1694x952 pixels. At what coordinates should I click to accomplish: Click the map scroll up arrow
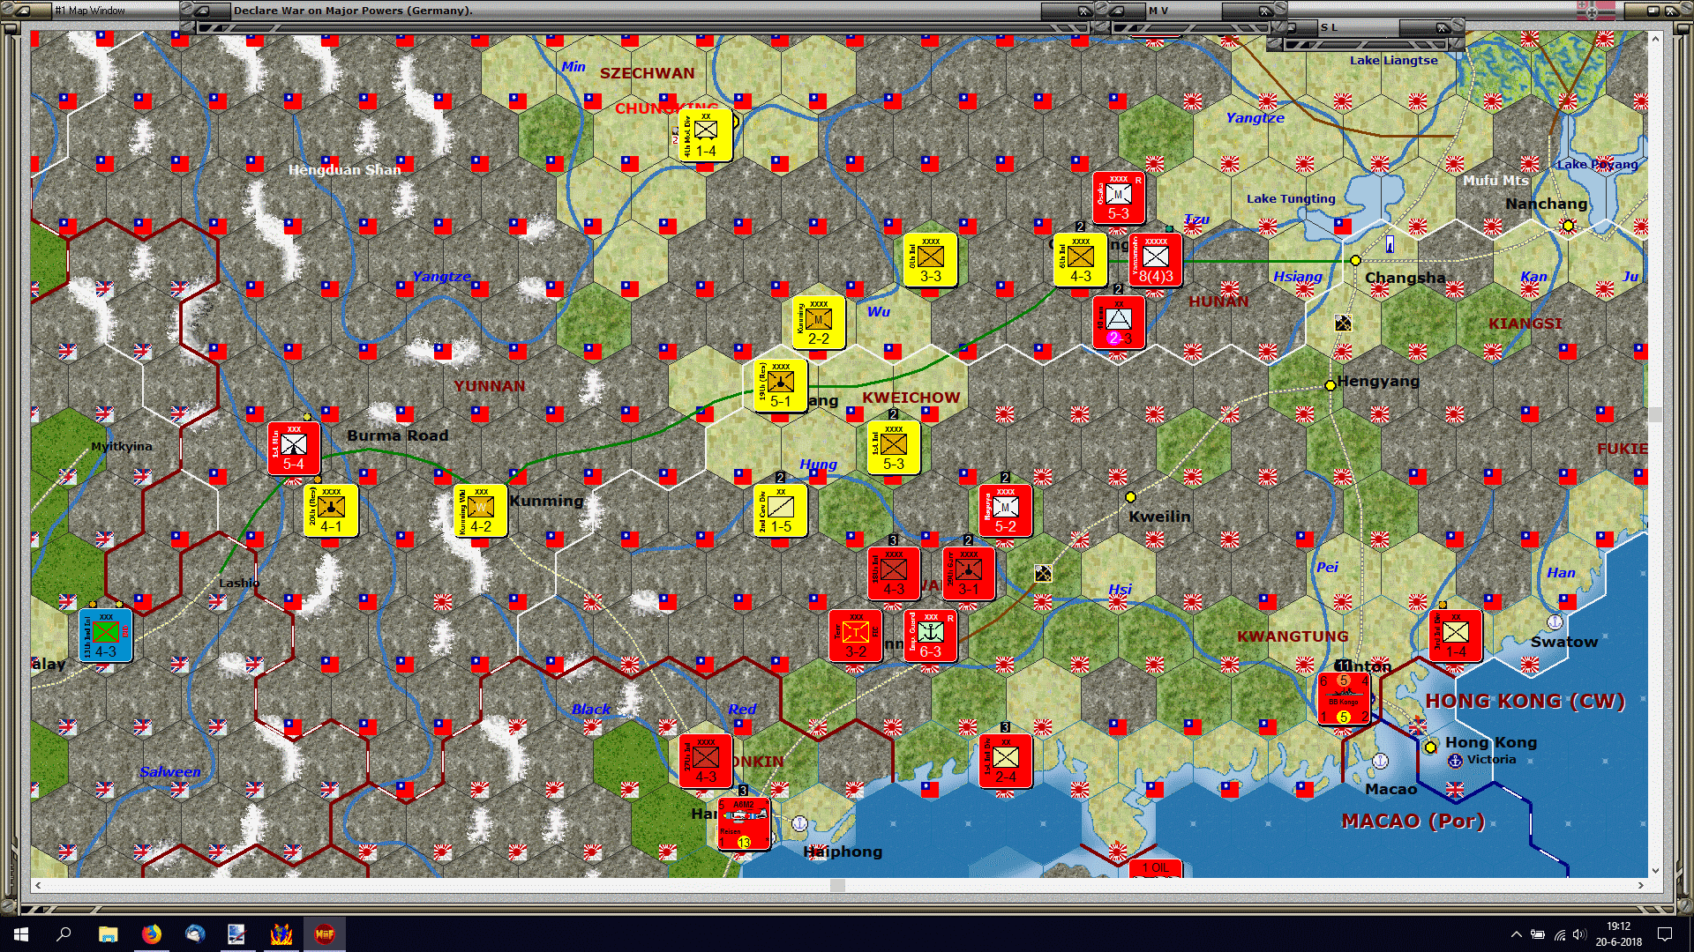1655,39
